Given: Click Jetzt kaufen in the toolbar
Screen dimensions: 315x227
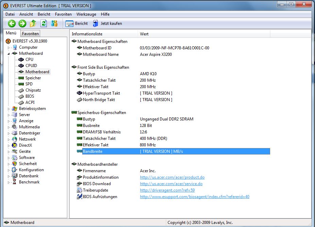Looking at the screenshot, I should (x=107, y=23).
